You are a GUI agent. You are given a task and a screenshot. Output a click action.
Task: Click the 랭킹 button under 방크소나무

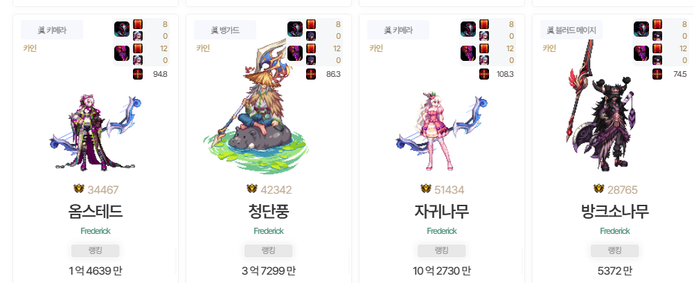614,250
